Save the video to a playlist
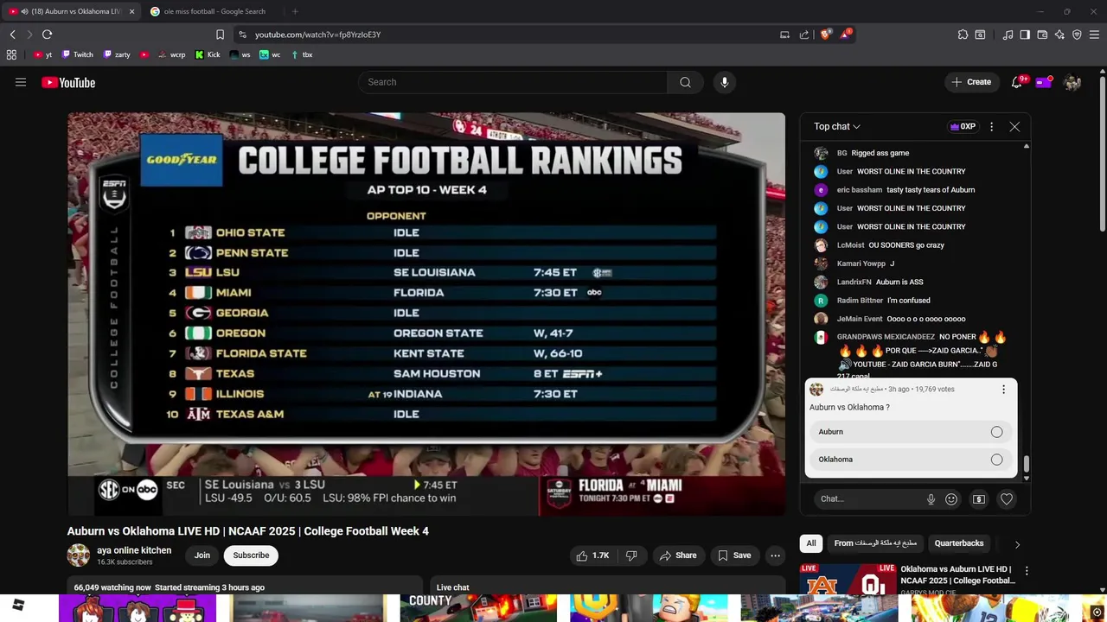 click(734, 555)
